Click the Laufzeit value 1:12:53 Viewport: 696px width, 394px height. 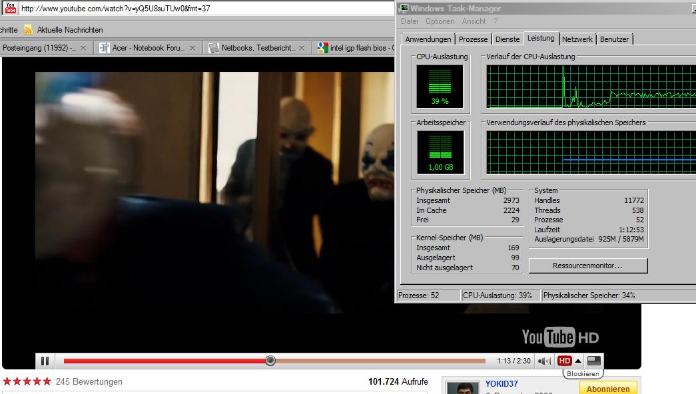pyautogui.click(x=631, y=230)
